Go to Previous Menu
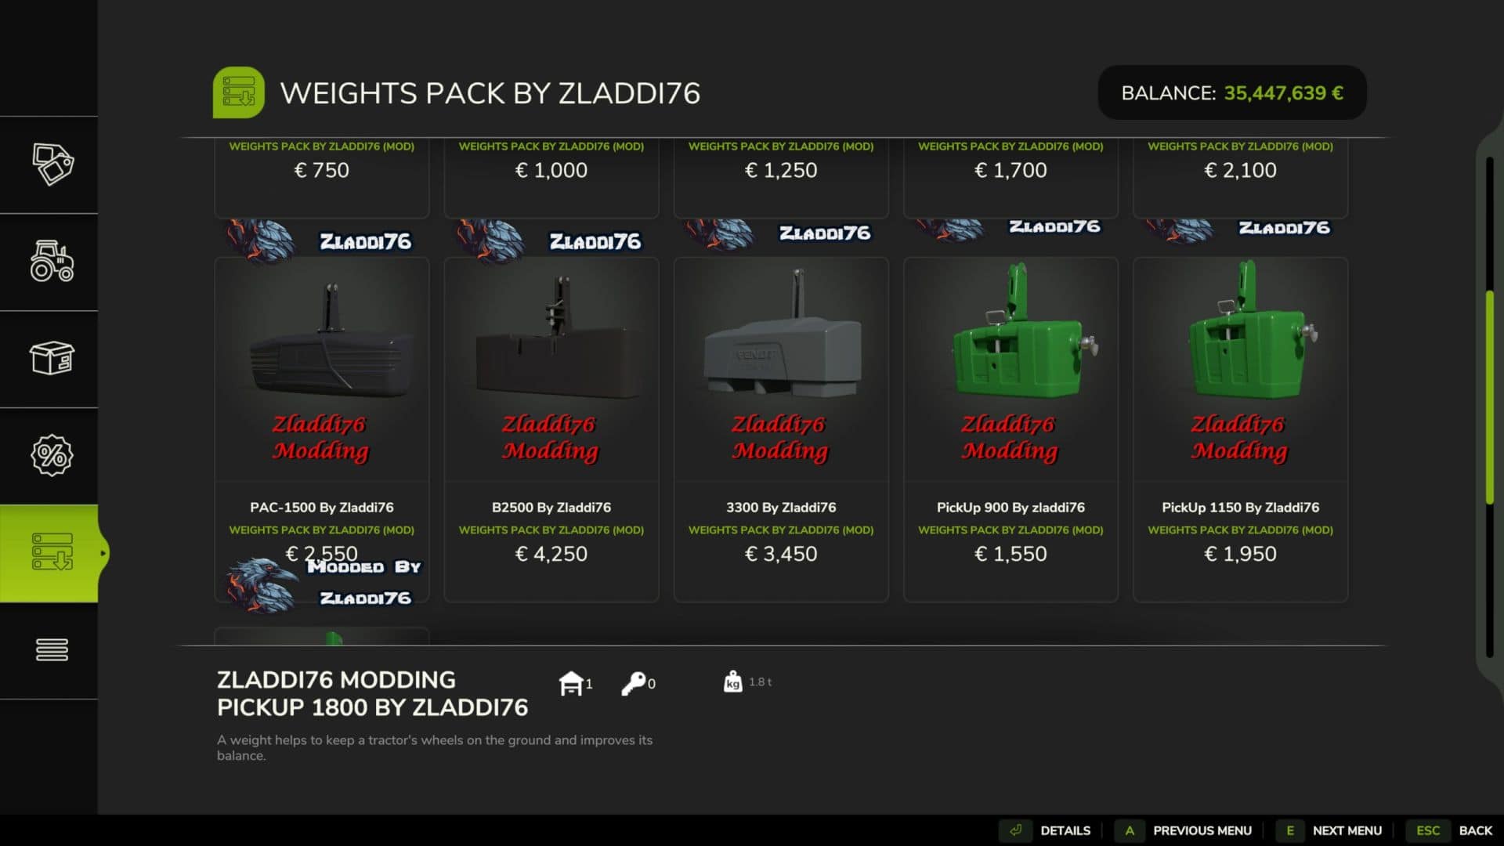1504x846 pixels. [x=1188, y=830]
